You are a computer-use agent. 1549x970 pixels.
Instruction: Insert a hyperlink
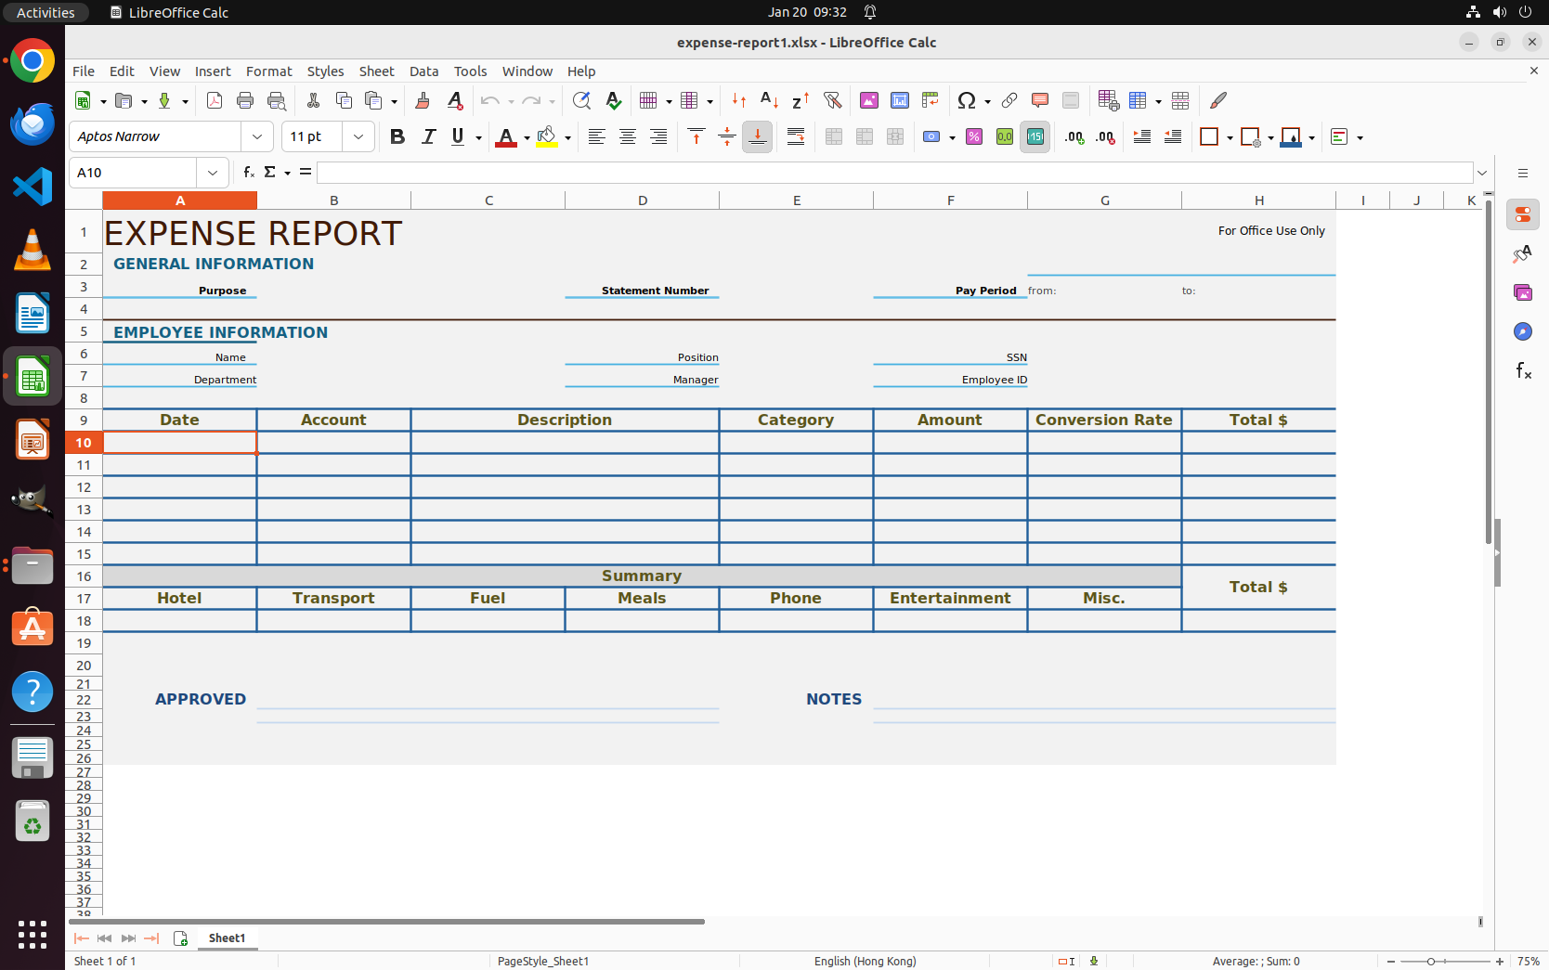pos(1009,100)
